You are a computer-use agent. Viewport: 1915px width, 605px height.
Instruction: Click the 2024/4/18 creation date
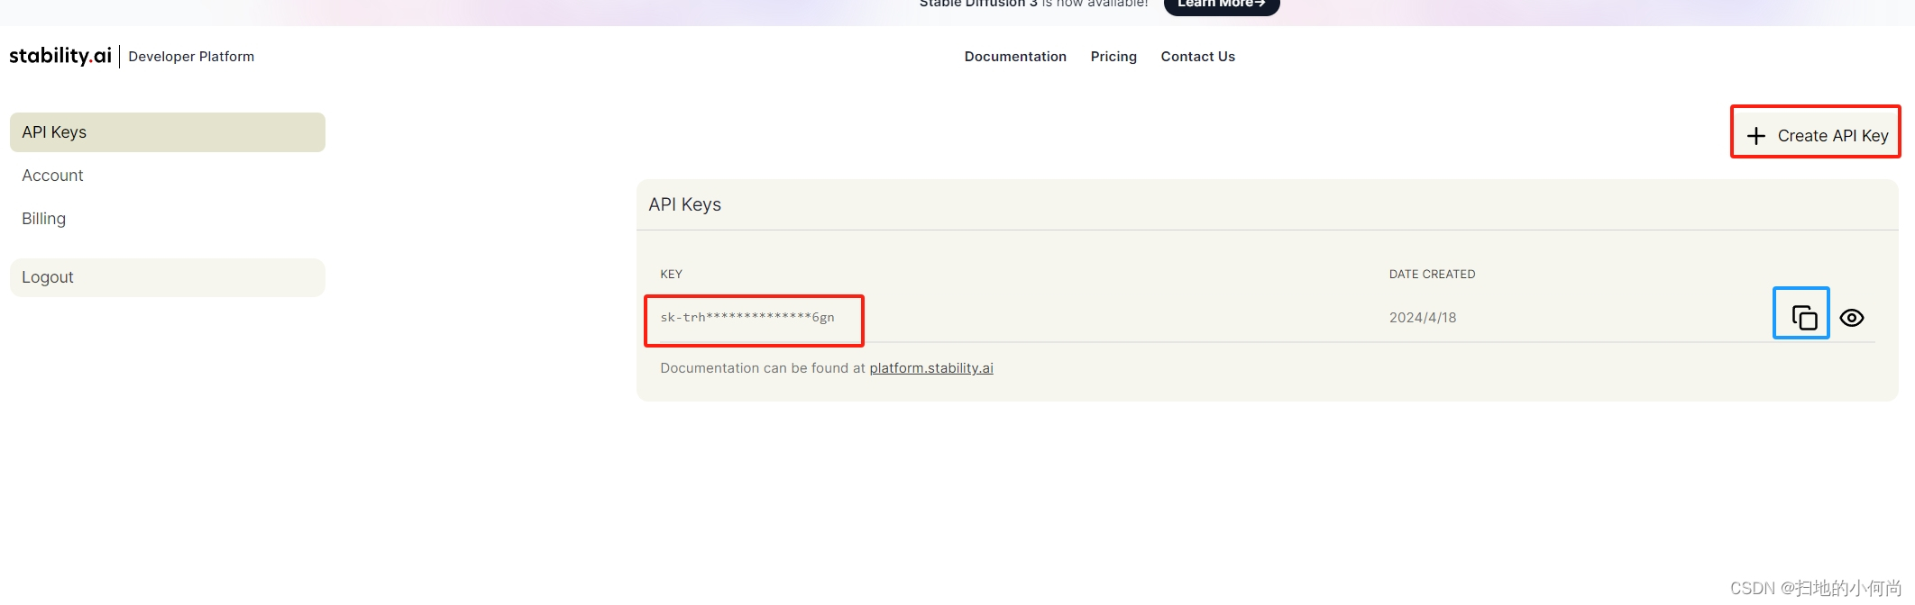[1423, 317]
